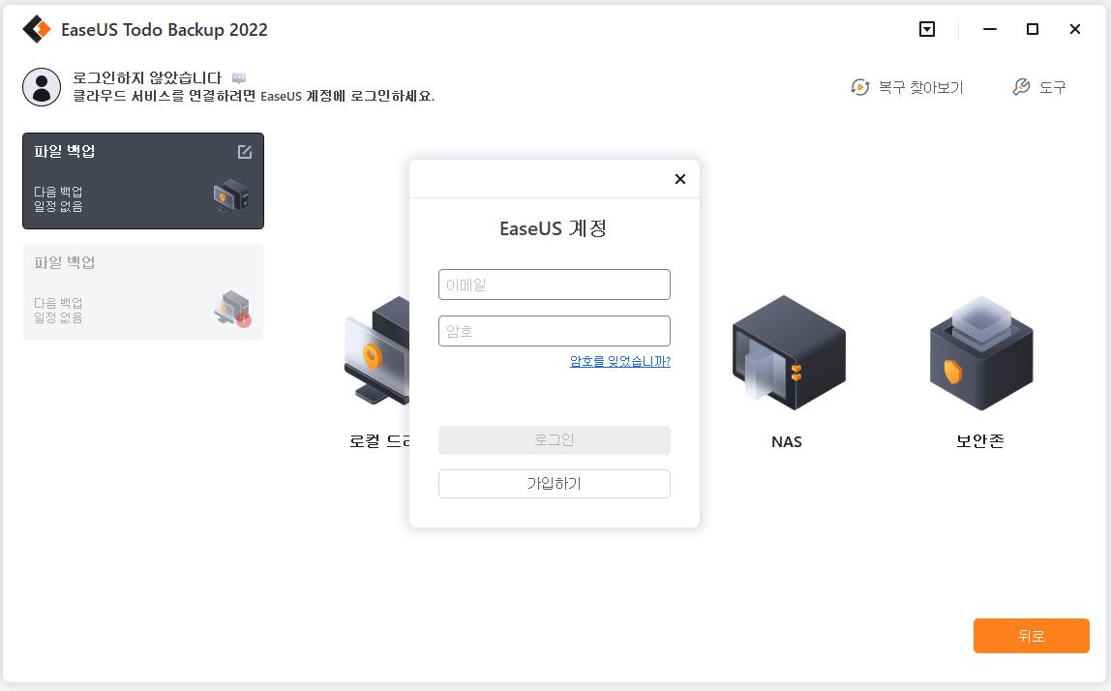Select the 보안존 security zone icon
1111x691 pixels.
pos(981,353)
